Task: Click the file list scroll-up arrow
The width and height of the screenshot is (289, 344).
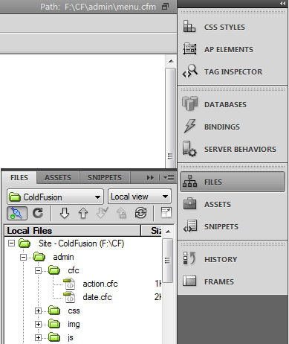Action: [x=168, y=232]
